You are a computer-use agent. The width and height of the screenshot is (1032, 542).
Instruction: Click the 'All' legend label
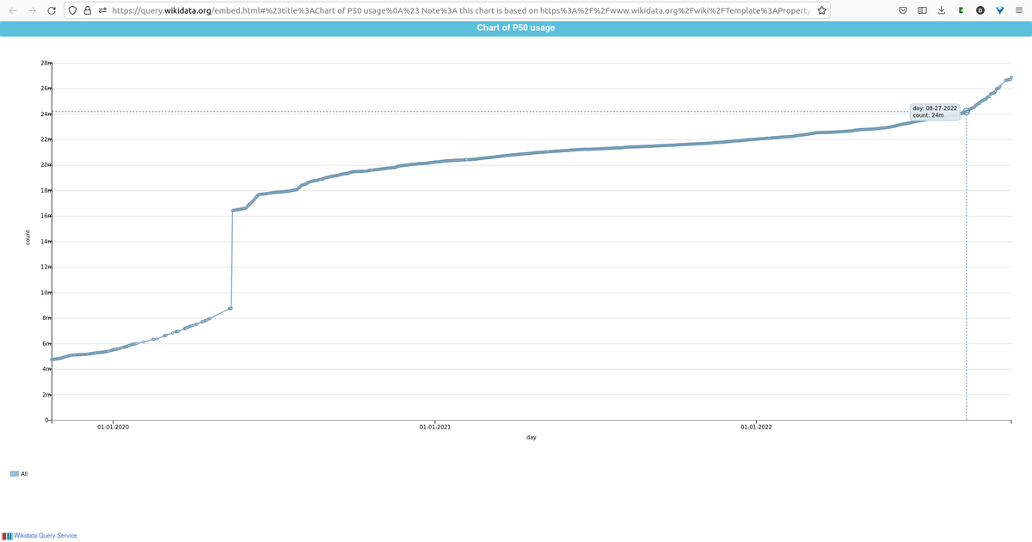pyautogui.click(x=23, y=473)
